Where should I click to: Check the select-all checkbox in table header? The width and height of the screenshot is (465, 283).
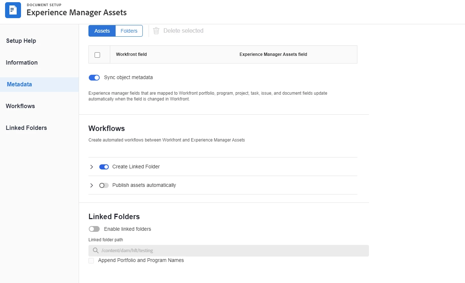(x=97, y=55)
